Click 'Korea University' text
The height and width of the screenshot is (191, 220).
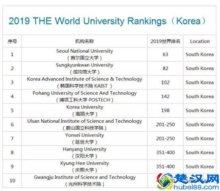pyautogui.click(x=85, y=107)
